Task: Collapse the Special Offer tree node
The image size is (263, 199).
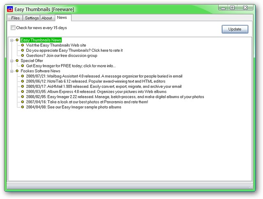Action: (12, 61)
